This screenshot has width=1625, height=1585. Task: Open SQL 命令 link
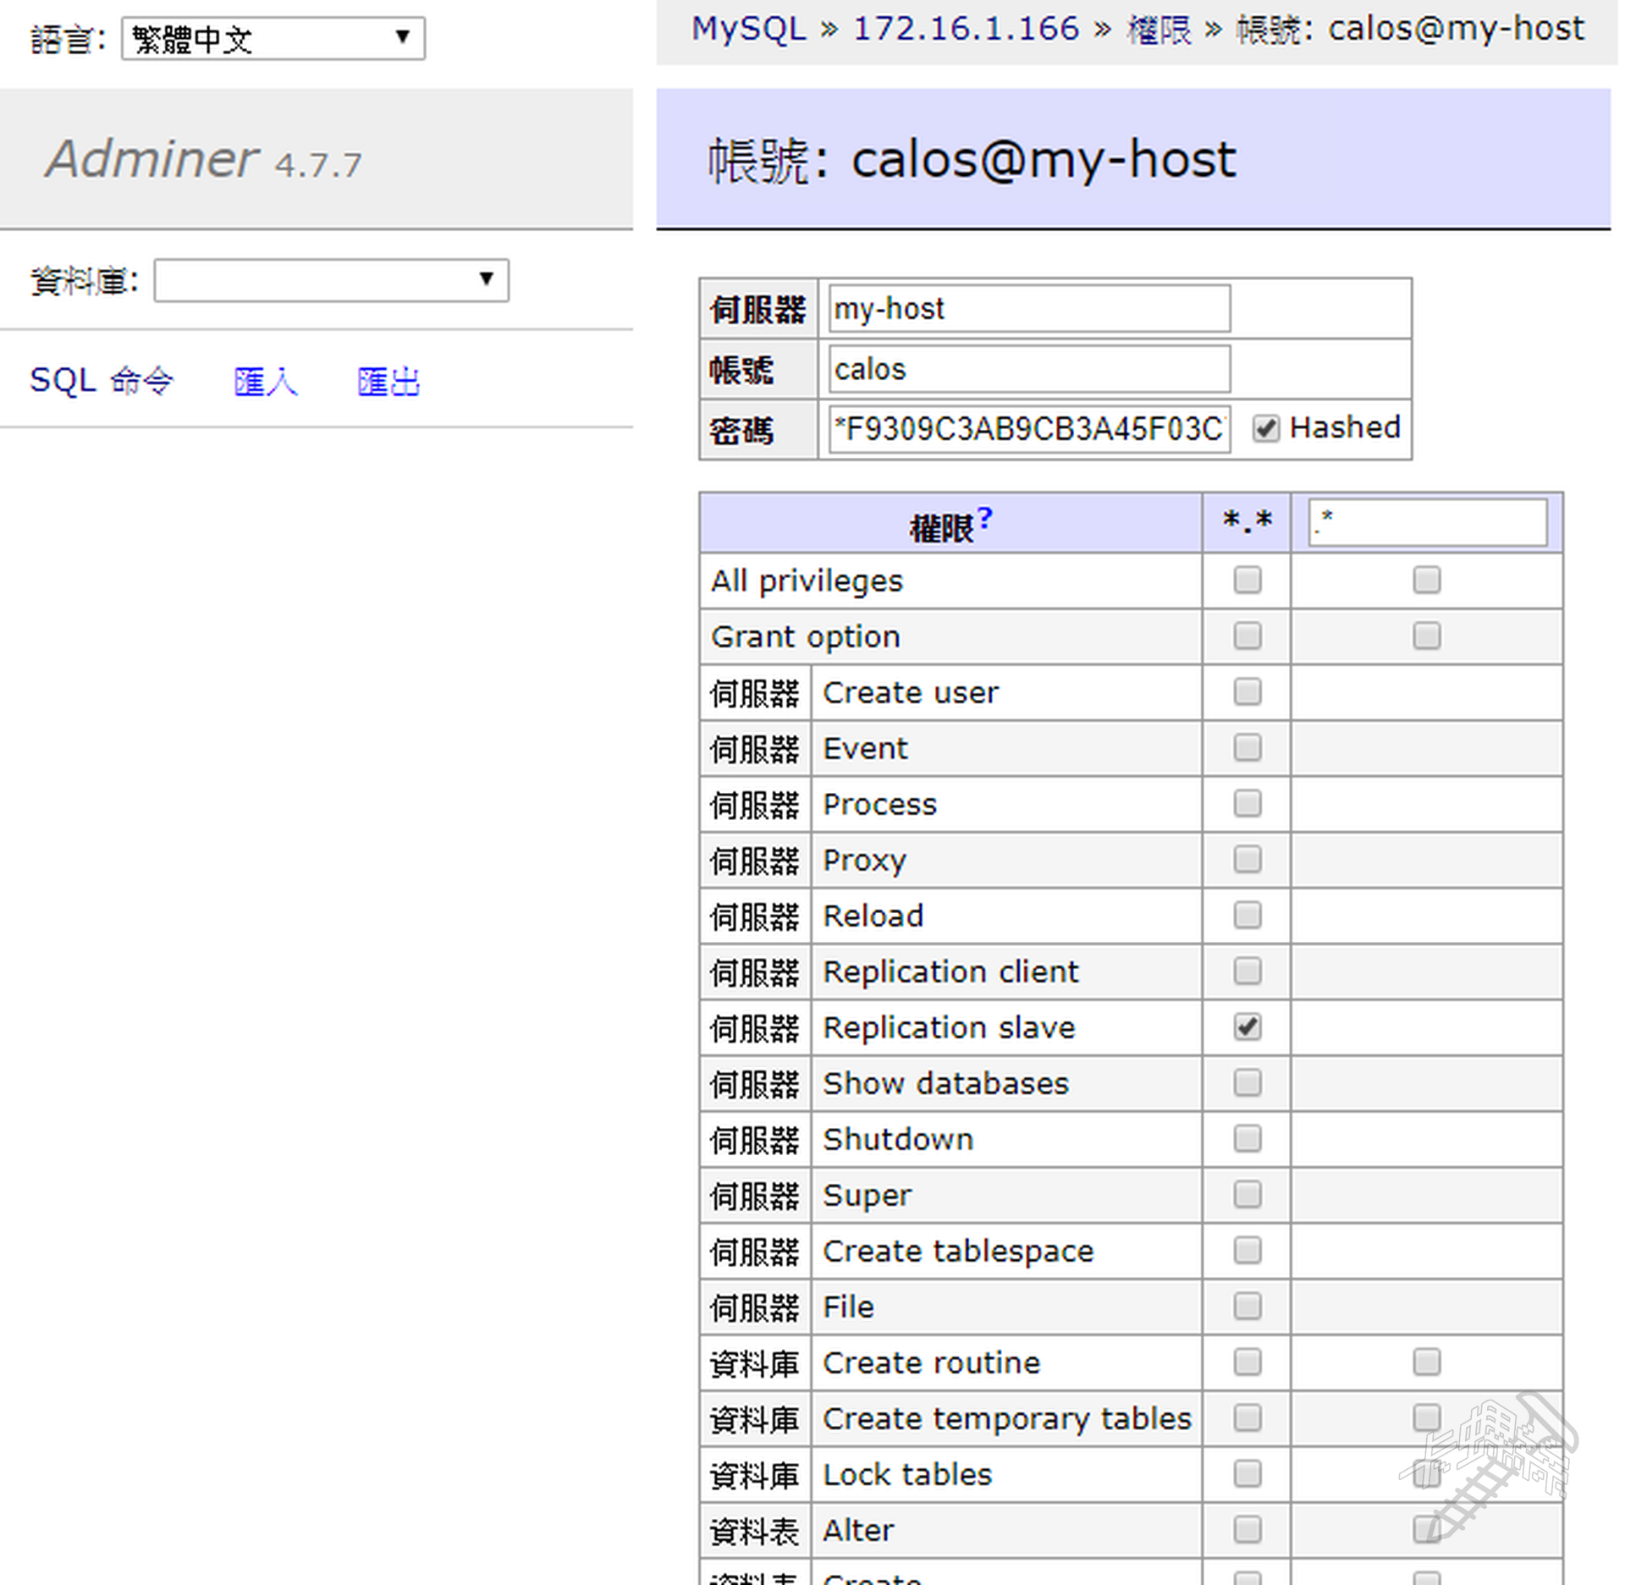coord(101,381)
